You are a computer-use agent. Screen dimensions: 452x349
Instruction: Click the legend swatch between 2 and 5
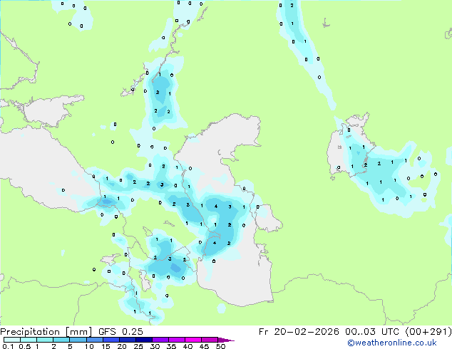61,340
